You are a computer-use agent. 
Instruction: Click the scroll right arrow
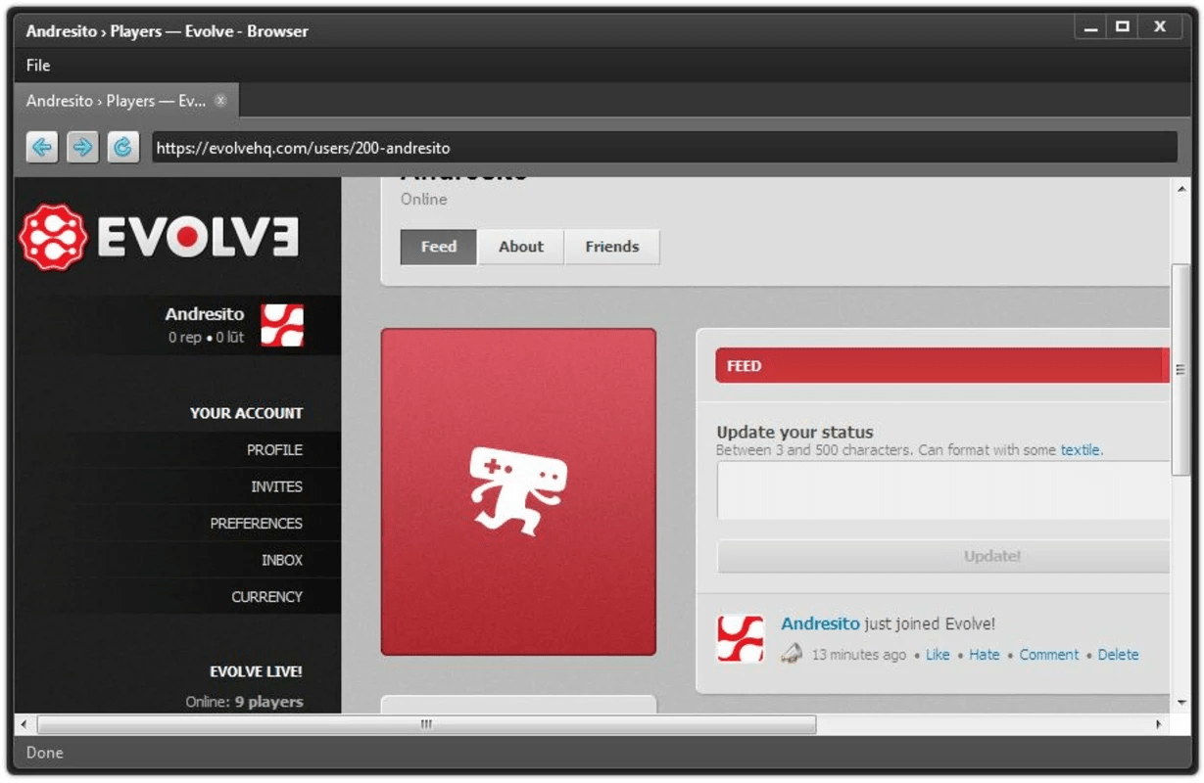pyautogui.click(x=1160, y=724)
